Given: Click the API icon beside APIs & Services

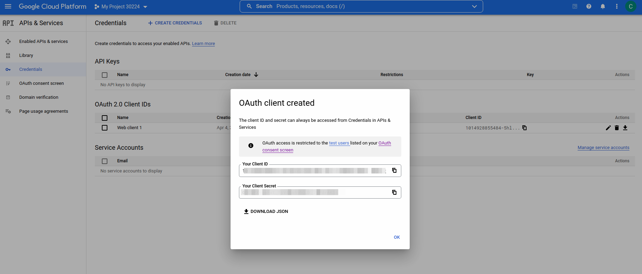Looking at the screenshot, I should pyautogui.click(x=8, y=23).
